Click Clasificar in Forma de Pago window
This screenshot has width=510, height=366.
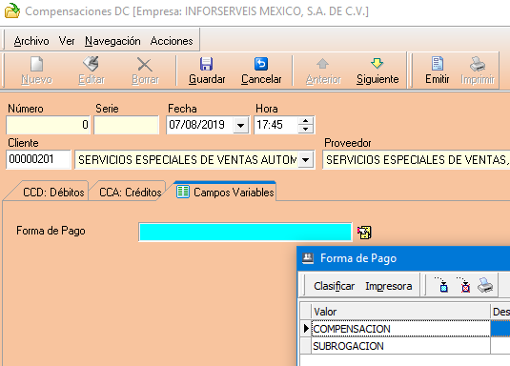coord(334,286)
